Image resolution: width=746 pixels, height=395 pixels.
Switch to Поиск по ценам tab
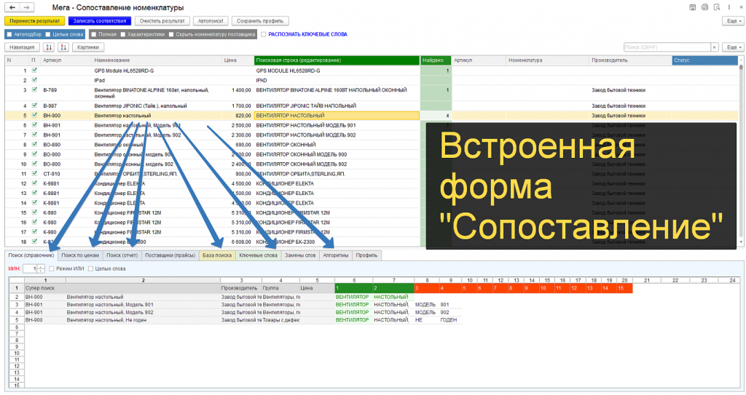[x=80, y=255]
